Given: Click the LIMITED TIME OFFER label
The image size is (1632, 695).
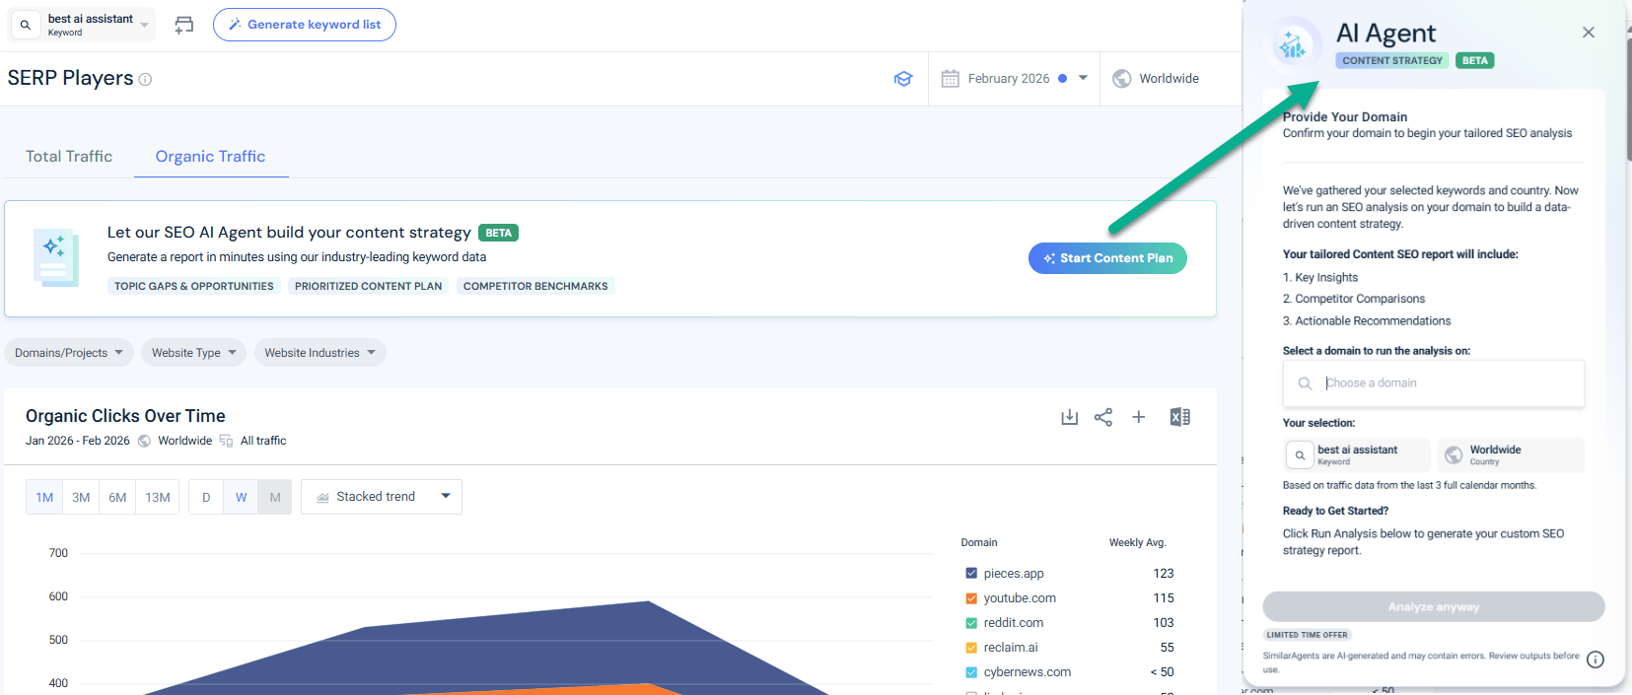Looking at the screenshot, I should (x=1307, y=635).
